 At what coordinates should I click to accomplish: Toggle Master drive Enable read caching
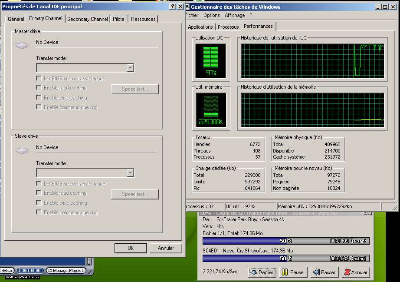(39, 88)
